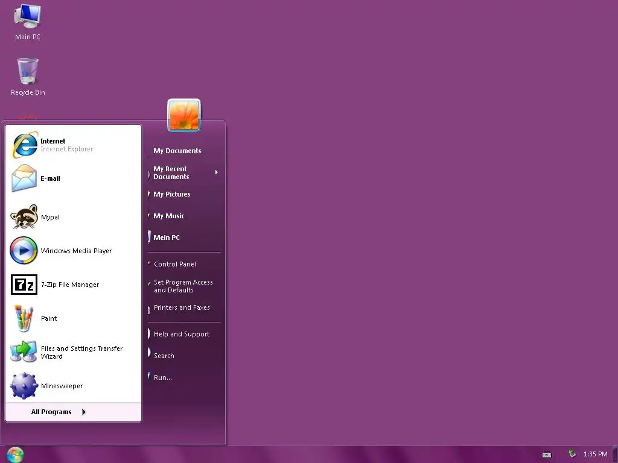The image size is (618, 463).
Task: Open the Internet Explorer icon in Start menu
Action: click(x=24, y=145)
